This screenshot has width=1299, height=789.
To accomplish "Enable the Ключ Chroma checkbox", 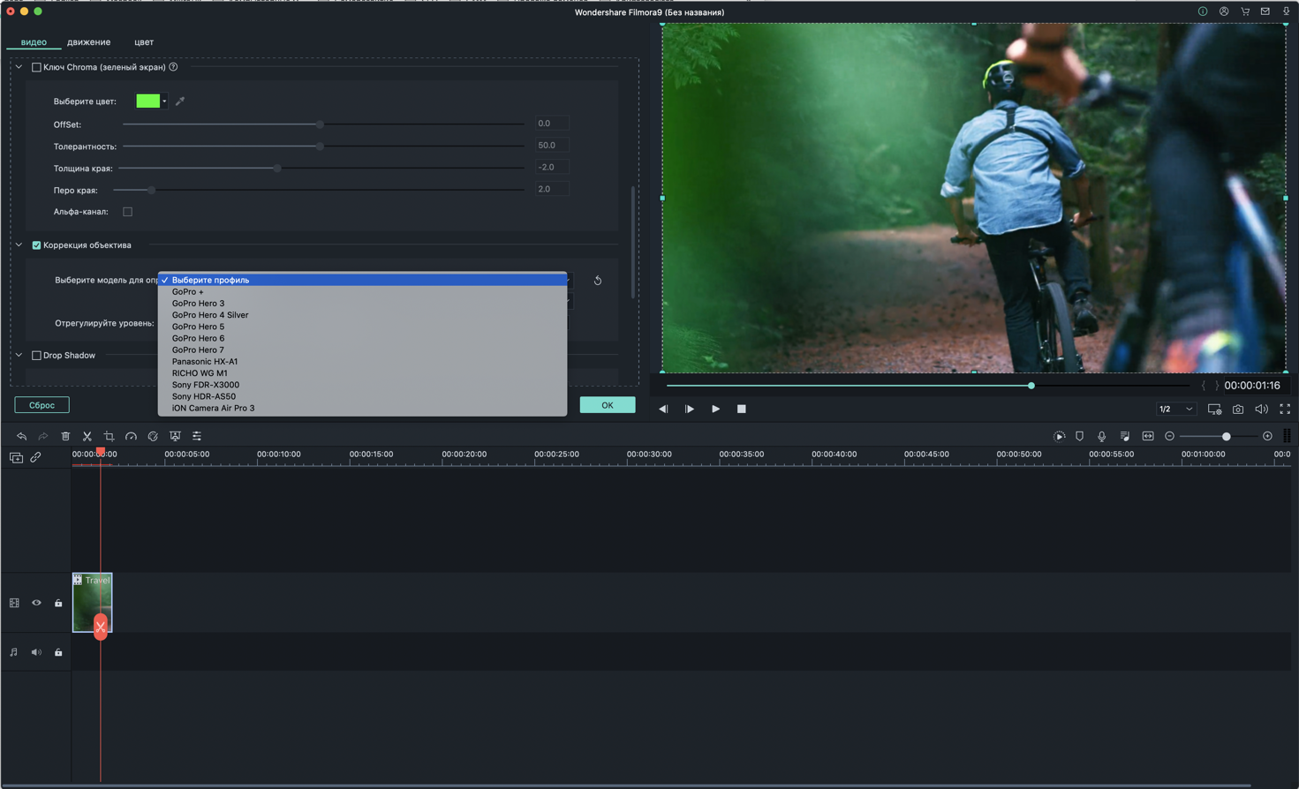I will [36, 67].
